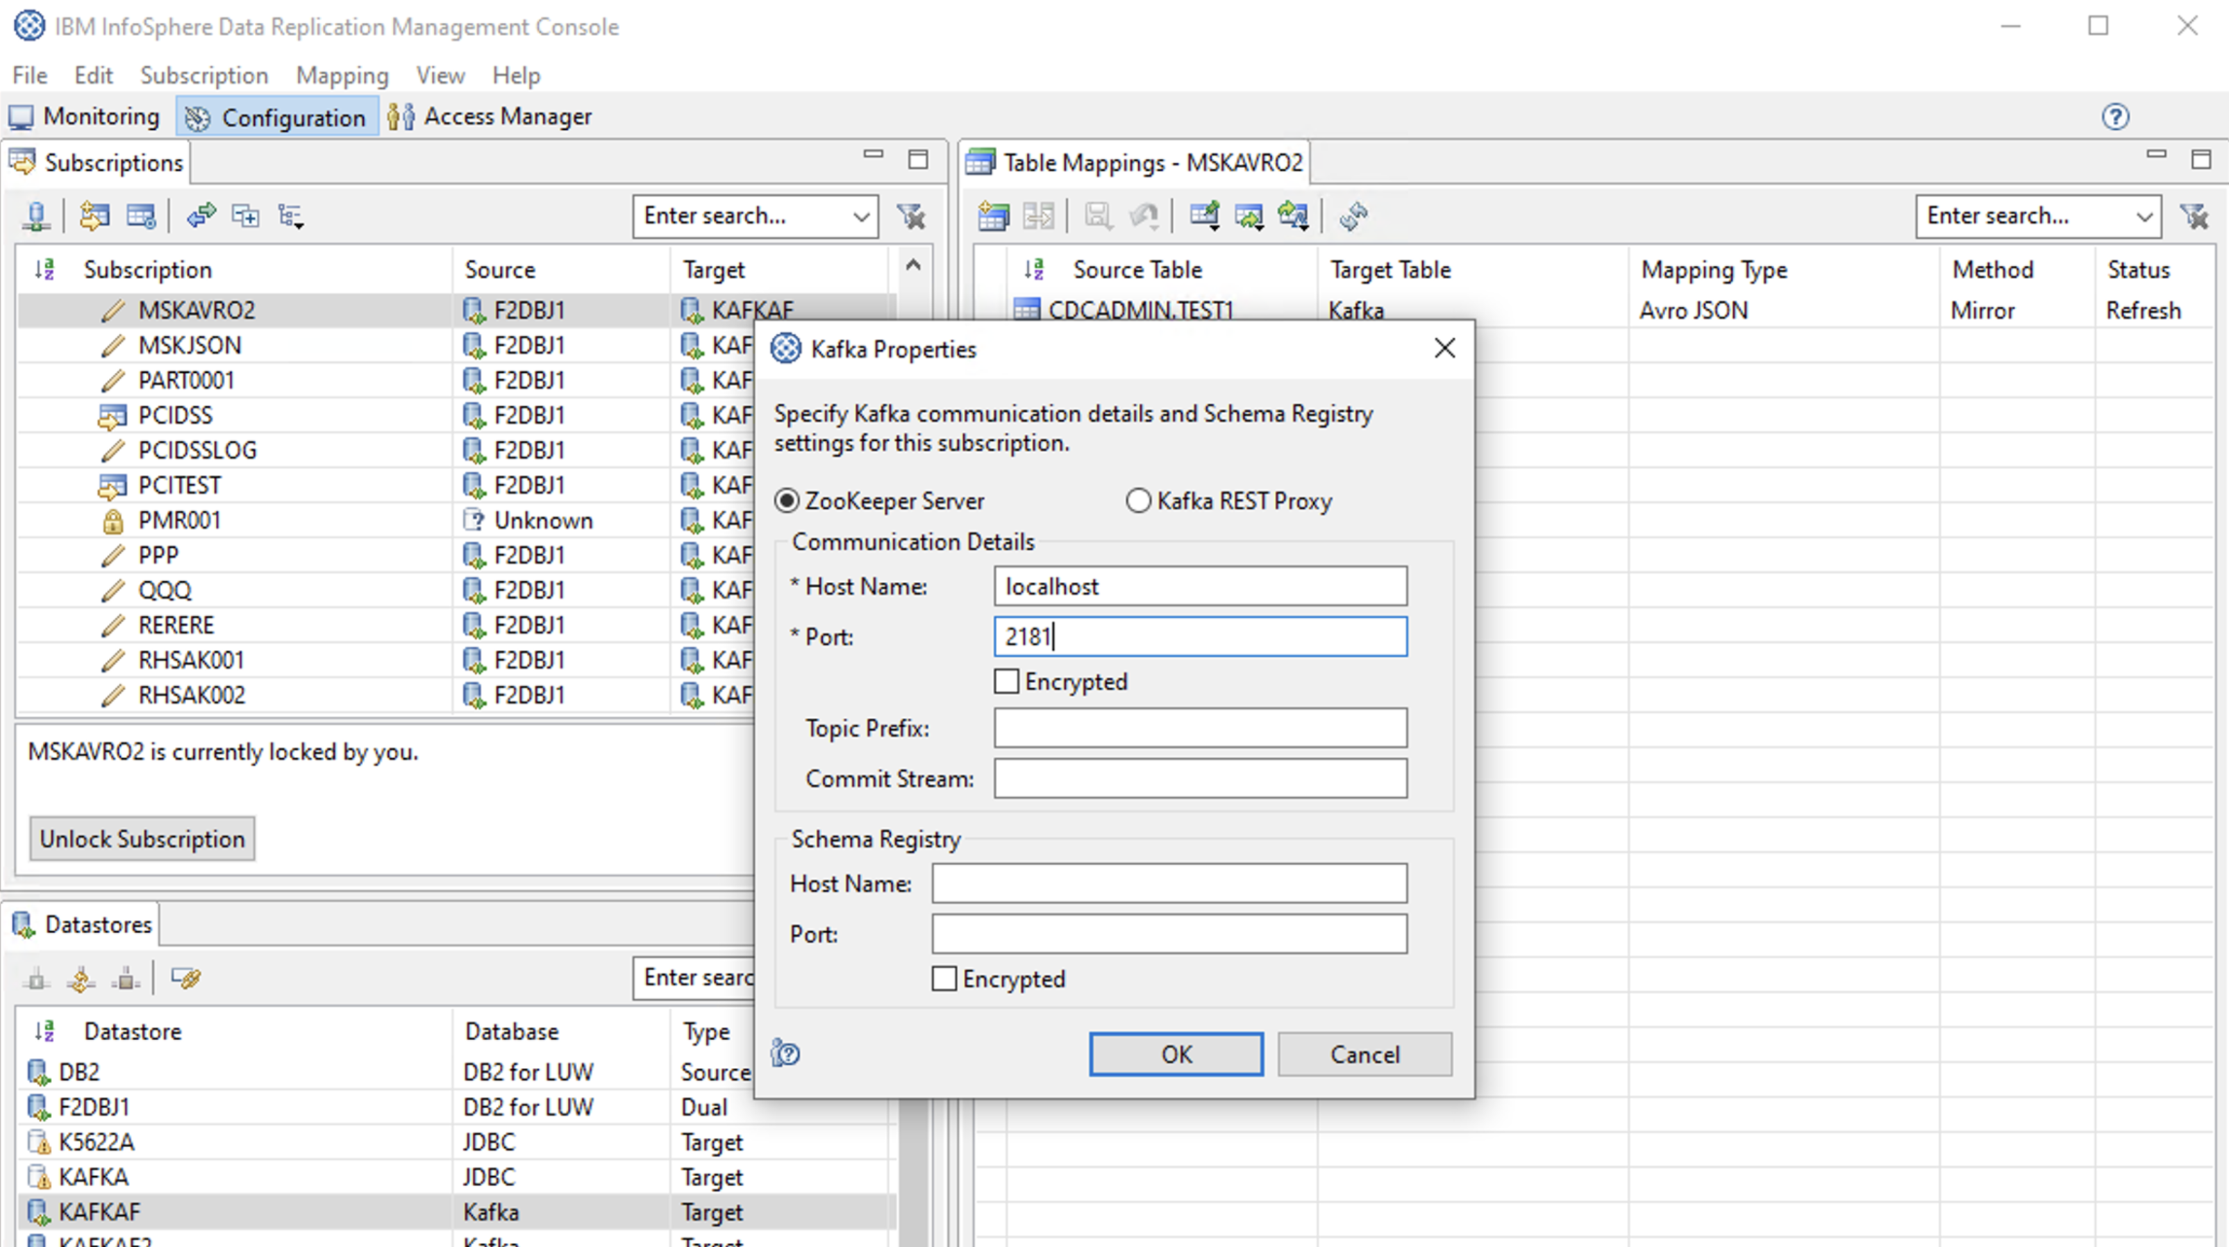
Task: Click the clear filter icon in Table Mappings panel
Action: (x=2194, y=215)
